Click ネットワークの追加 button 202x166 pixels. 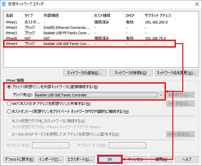click(x=85, y=73)
